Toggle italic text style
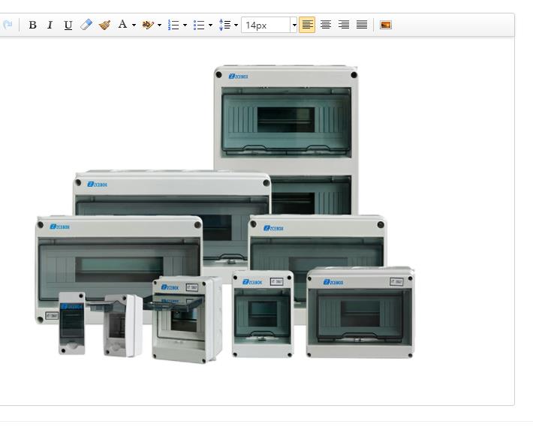 tap(50, 25)
